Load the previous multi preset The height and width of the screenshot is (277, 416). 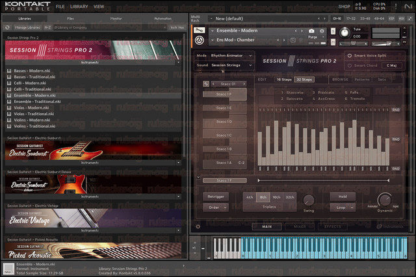point(318,19)
